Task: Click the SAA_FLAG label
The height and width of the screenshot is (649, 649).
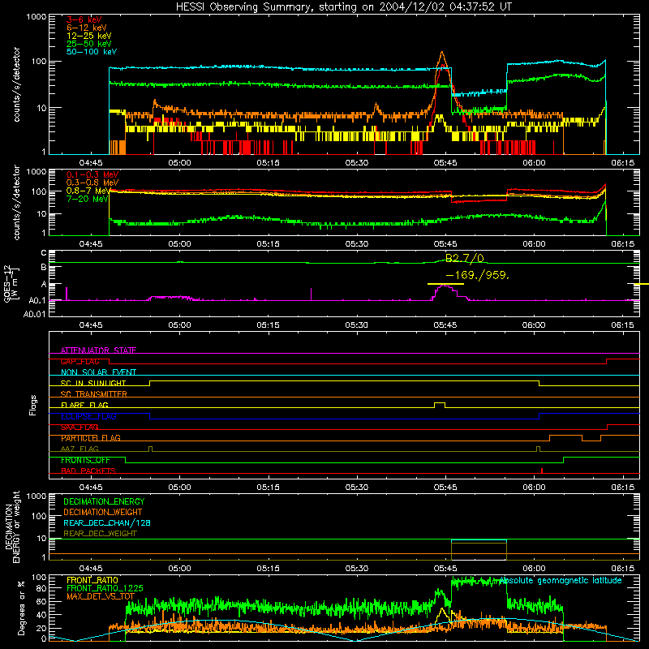Action: [x=80, y=428]
